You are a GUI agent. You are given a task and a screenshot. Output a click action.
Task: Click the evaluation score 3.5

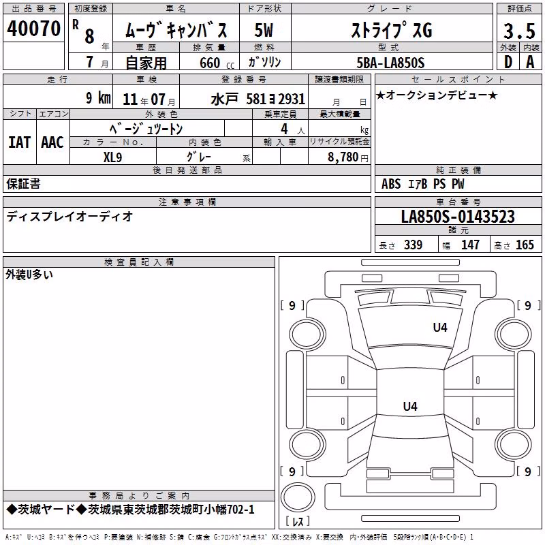[519, 31]
